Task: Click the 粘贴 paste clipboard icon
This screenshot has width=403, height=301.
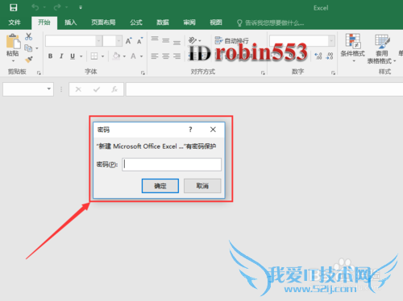Action: (13, 42)
